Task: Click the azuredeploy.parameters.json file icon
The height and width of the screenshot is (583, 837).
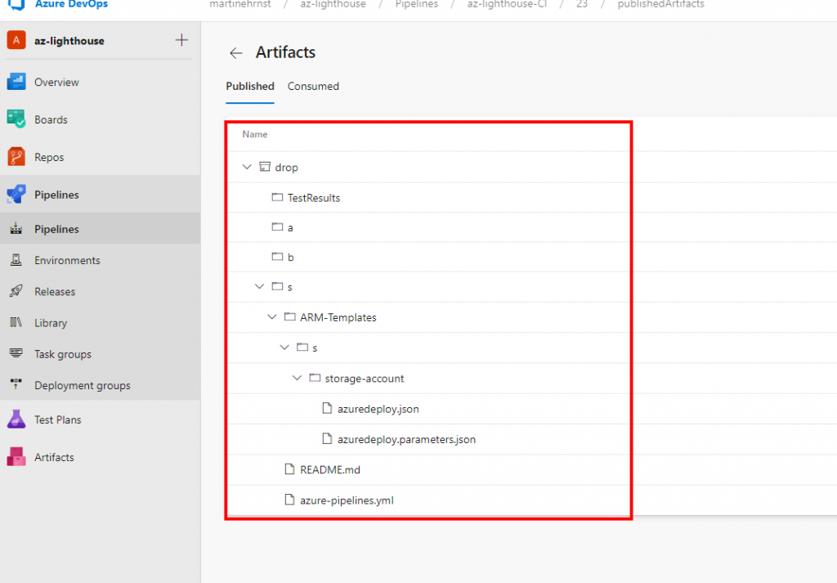Action: (x=327, y=439)
